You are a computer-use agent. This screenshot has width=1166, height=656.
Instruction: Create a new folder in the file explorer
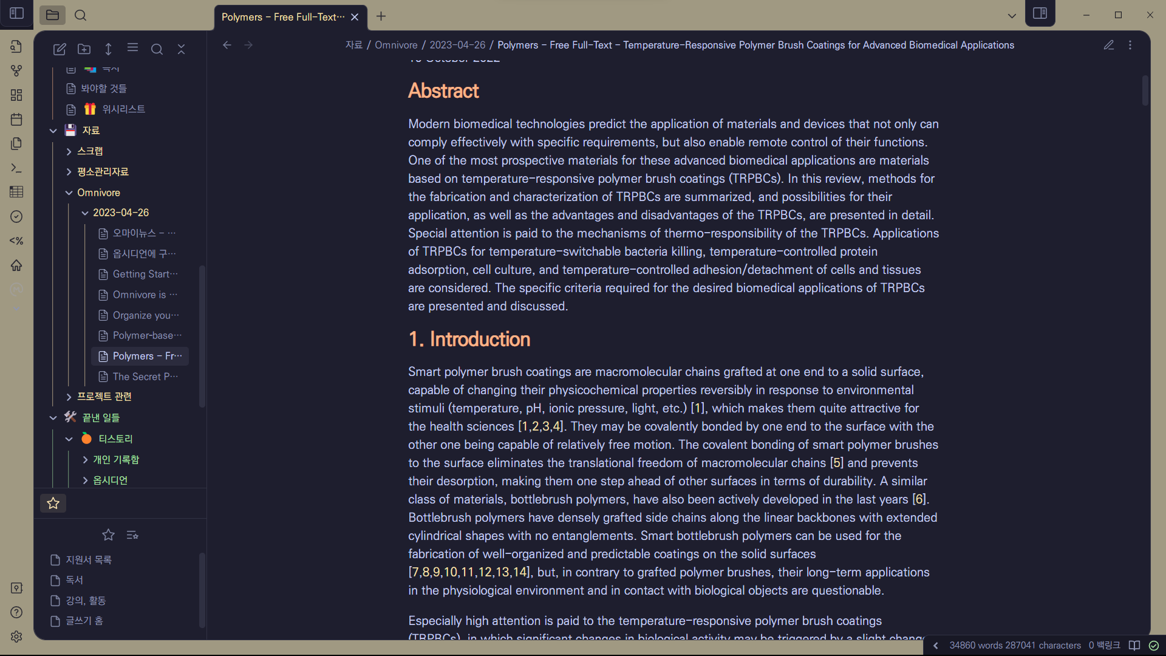point(84,49)
